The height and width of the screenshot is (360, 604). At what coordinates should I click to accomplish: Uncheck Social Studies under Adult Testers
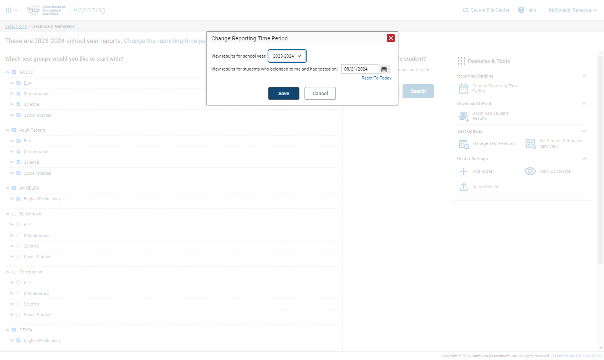click(18, 173)
